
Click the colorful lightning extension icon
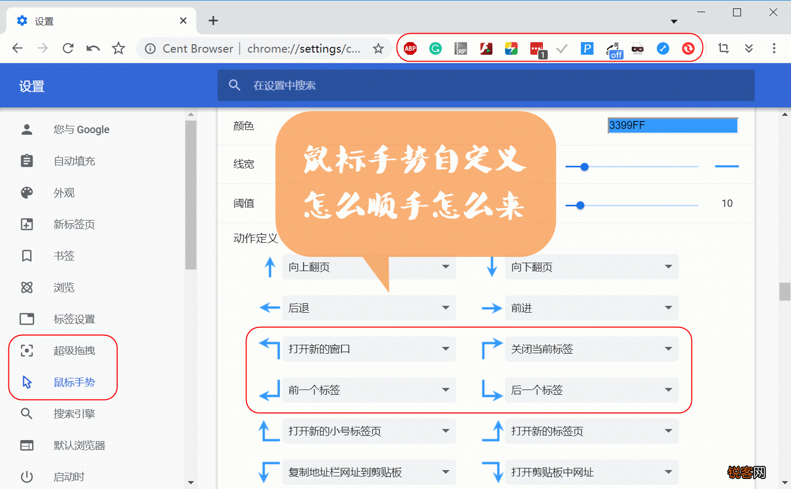(511, 48)
